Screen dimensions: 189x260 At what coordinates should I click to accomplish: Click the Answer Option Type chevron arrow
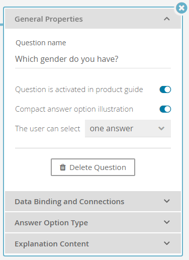click(x=167, y=222)
